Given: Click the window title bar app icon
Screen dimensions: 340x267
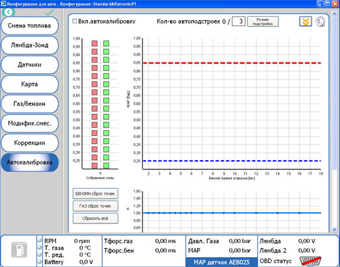Looking at the screenshot, I should (3, 4).
